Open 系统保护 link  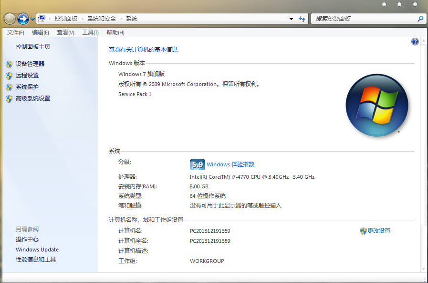point(27,87)
